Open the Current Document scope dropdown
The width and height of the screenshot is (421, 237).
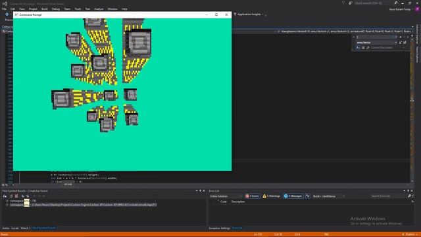click(x=388, y=47)
